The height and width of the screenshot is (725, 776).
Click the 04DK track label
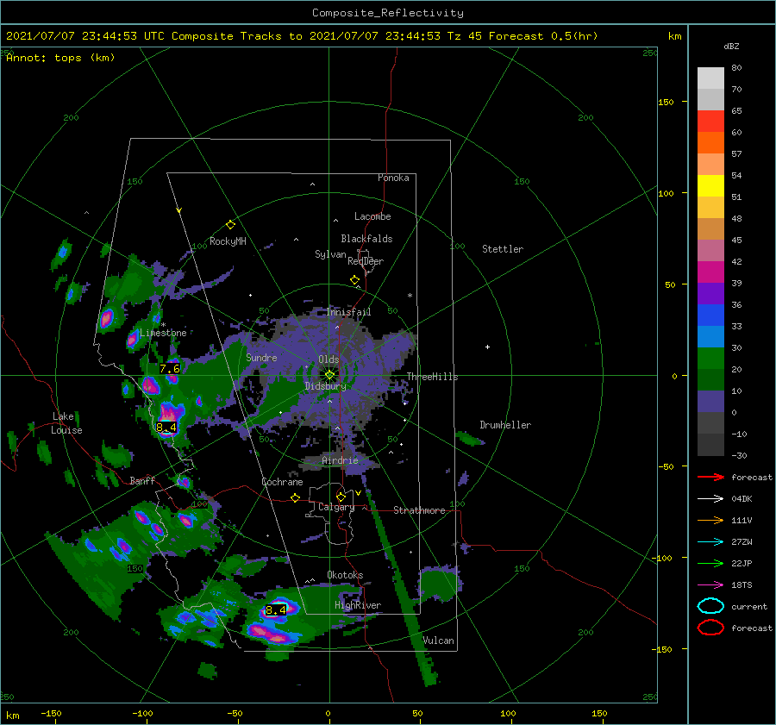point(742,499)
